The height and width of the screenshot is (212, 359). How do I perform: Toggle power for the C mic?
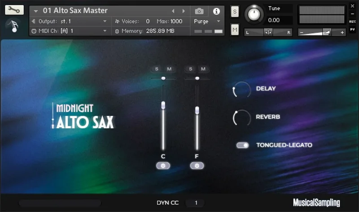coord(163,165)
